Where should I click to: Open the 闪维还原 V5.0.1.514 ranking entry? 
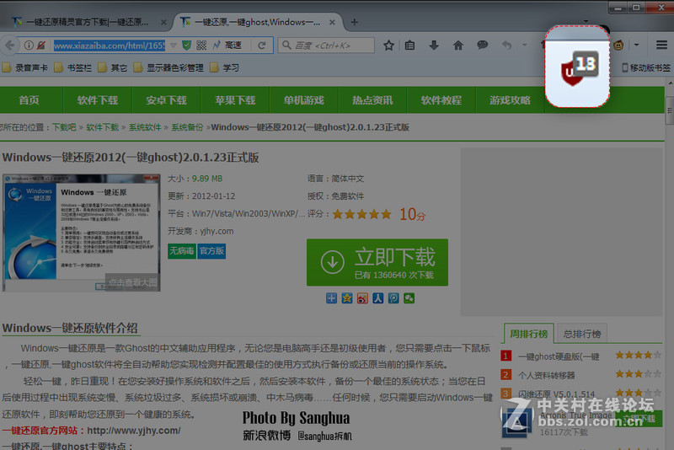[x=556, y=394]
